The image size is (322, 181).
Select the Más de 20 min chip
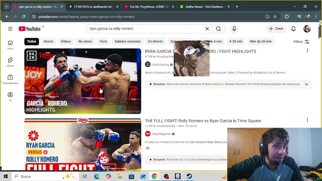(261, 41)
